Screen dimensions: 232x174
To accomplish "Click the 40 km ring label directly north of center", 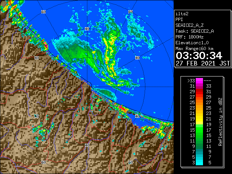I will click(87, 29).
